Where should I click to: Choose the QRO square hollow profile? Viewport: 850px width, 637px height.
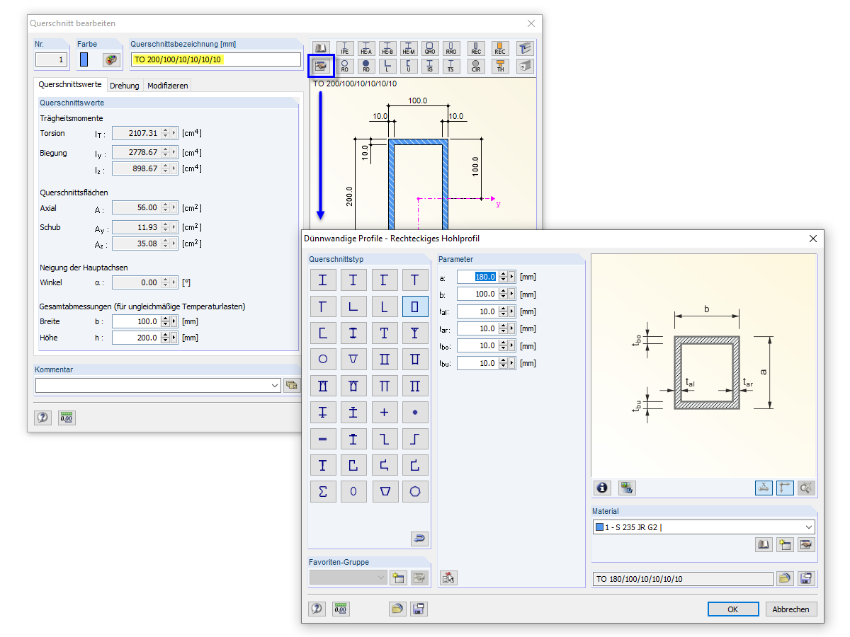pos(430,48)
